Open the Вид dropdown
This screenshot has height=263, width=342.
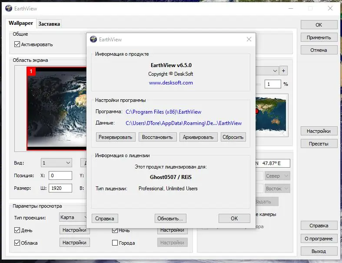56,163
